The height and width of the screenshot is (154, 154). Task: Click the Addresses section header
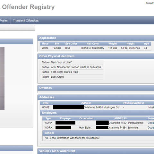pos(96,97)
